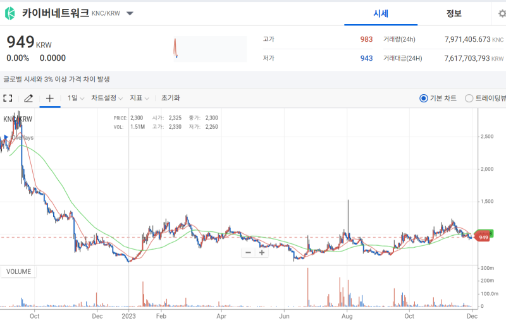Expand the Overlays triangle on chart
This screenshot has height=323, width=506.
[x=6, y=137]
